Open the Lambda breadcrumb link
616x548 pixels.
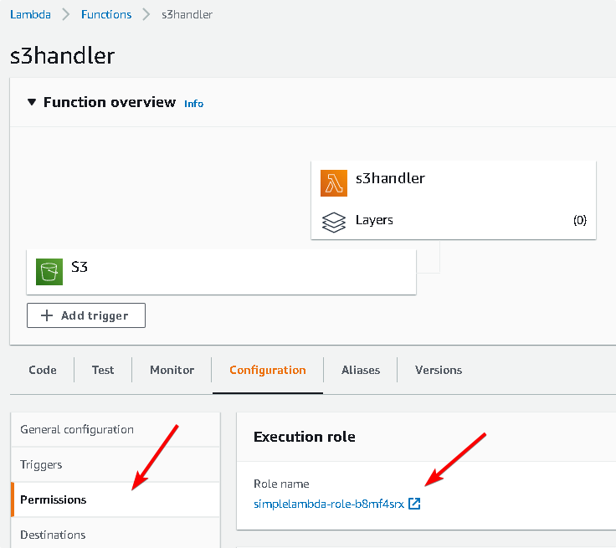pyautogui.click(x=30, y=14)
